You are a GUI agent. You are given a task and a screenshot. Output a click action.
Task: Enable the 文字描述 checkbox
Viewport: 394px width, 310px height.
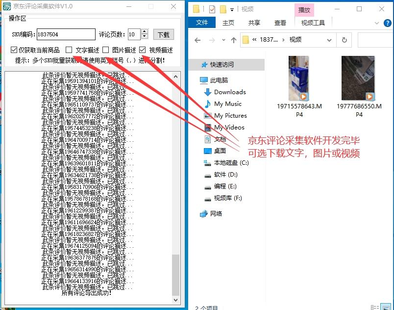(69, 50)
